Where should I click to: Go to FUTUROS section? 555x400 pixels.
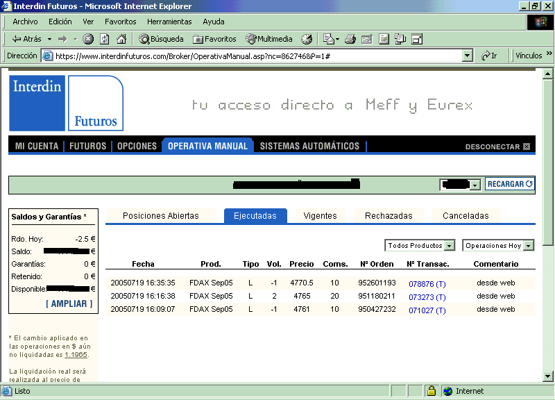coord(88,146)
